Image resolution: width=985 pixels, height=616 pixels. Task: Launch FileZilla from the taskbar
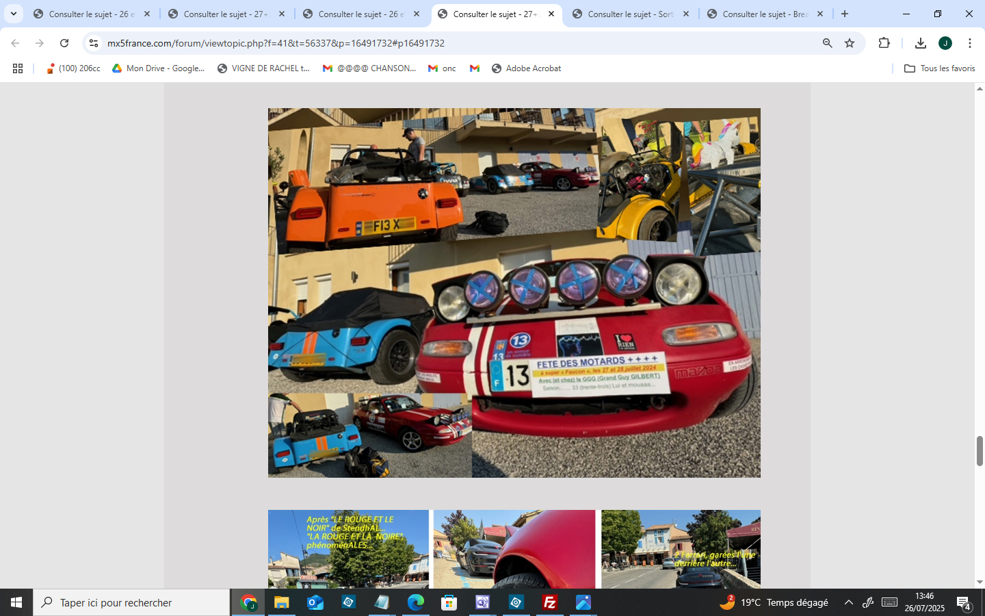549,602
